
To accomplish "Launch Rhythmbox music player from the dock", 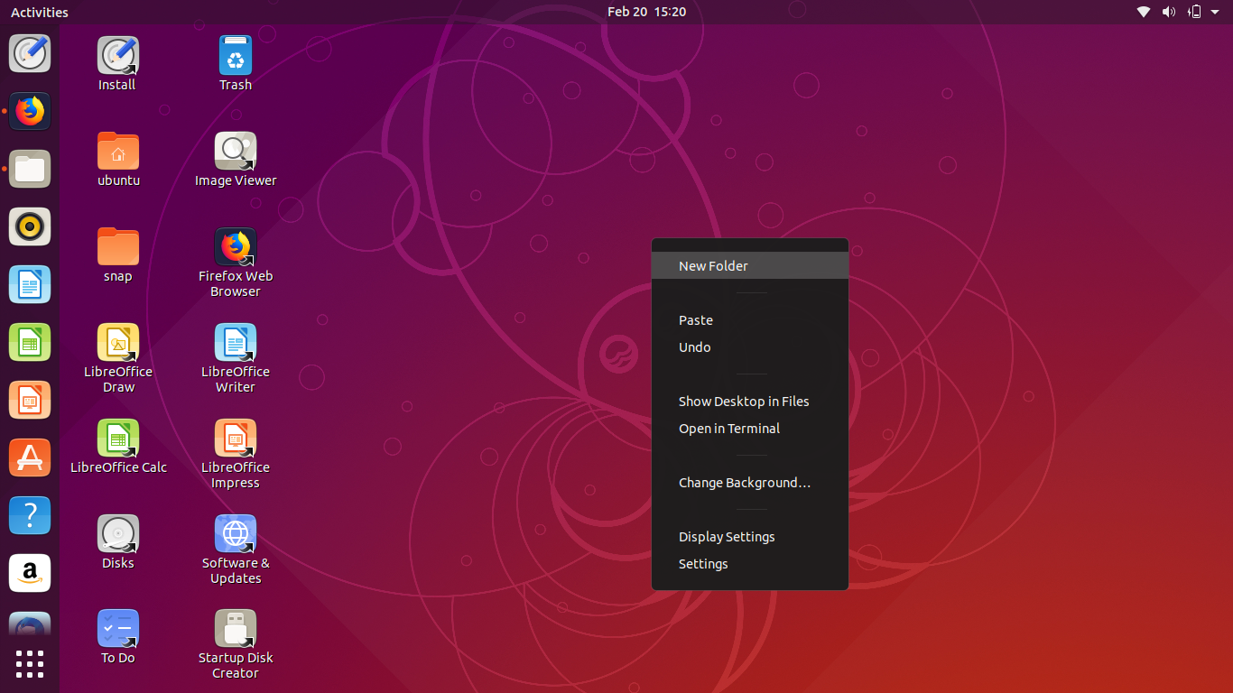I will click(x=30, y=226).
